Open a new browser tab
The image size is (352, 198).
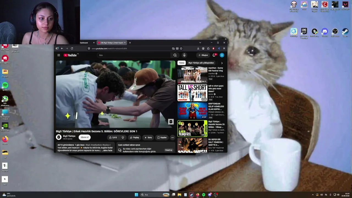pyautogui.click(x=130, y=43)
